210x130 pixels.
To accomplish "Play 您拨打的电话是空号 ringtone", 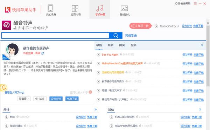I will tap(98, 73).
